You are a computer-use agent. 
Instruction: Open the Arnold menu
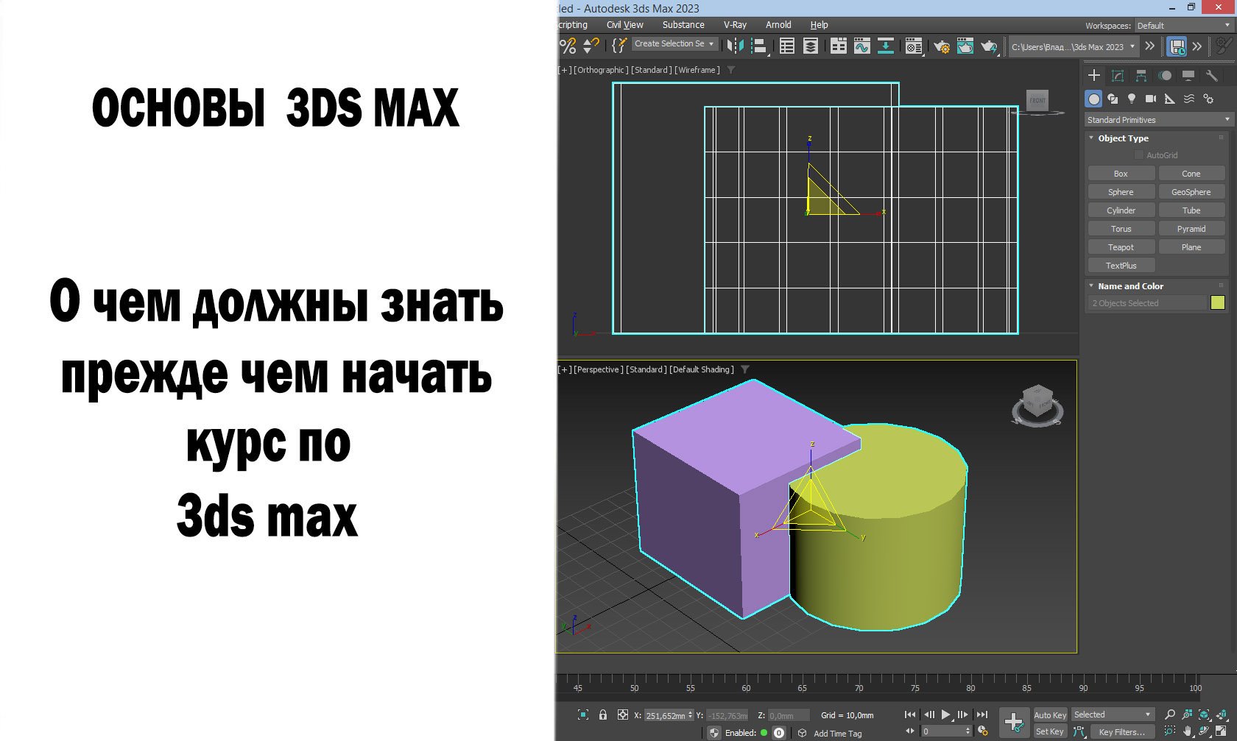(x=778, y=25)
